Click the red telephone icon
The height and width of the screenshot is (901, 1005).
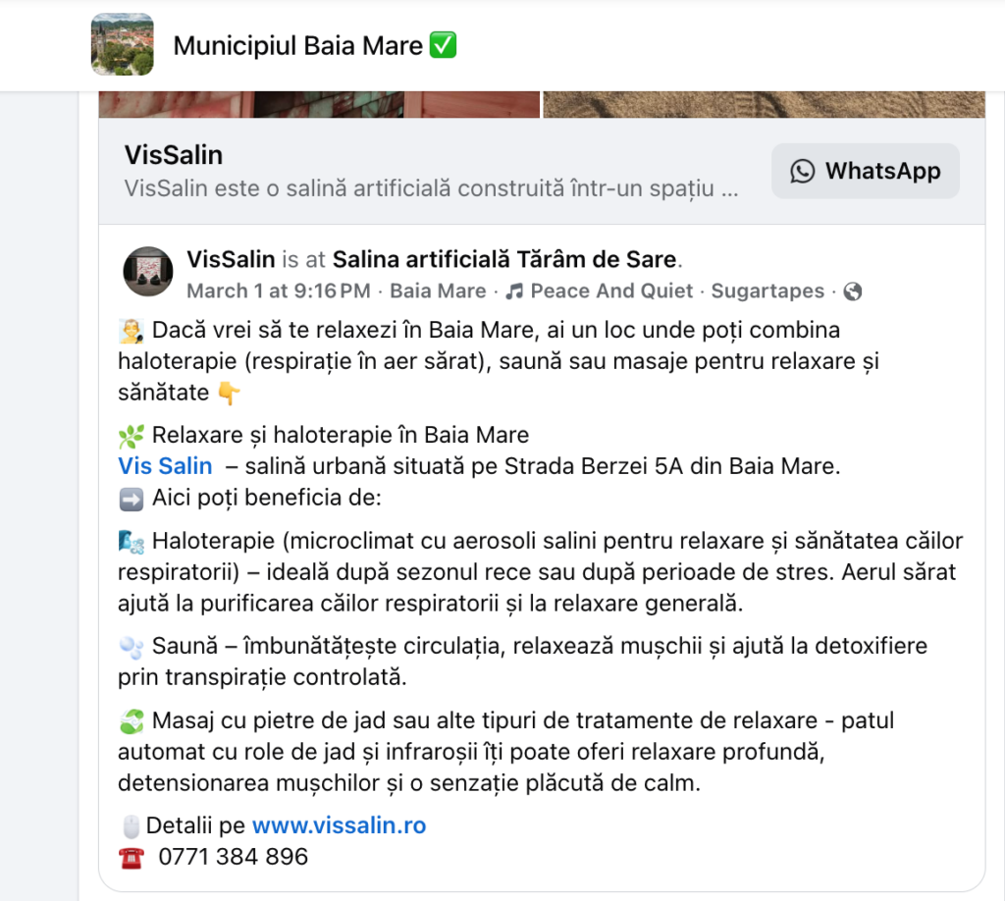(132, 858)
